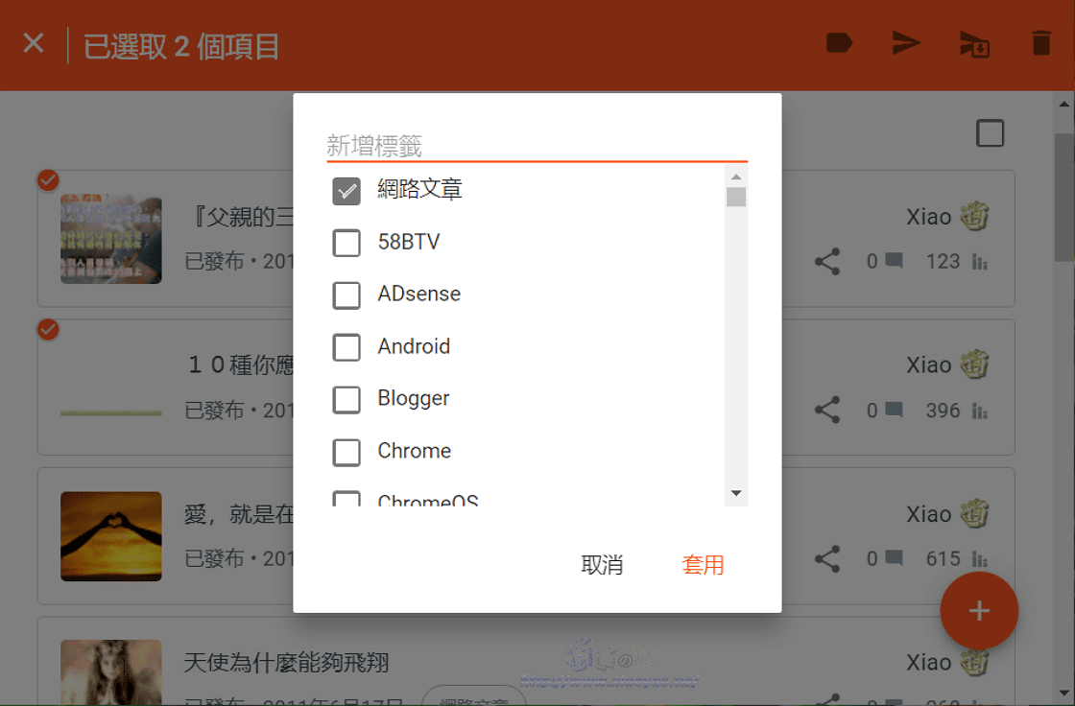
Task: Click the Xiao author name on the 615-views post
Action: pyautogui.click(x=928, y=515)
